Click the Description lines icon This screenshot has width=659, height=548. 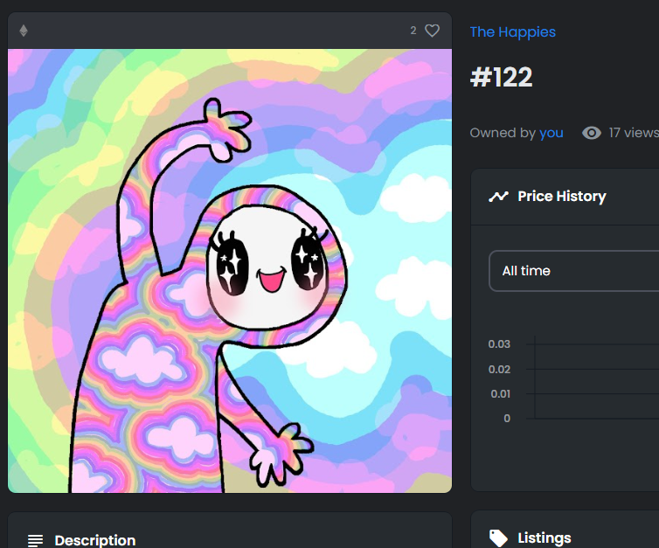point(35,540)
